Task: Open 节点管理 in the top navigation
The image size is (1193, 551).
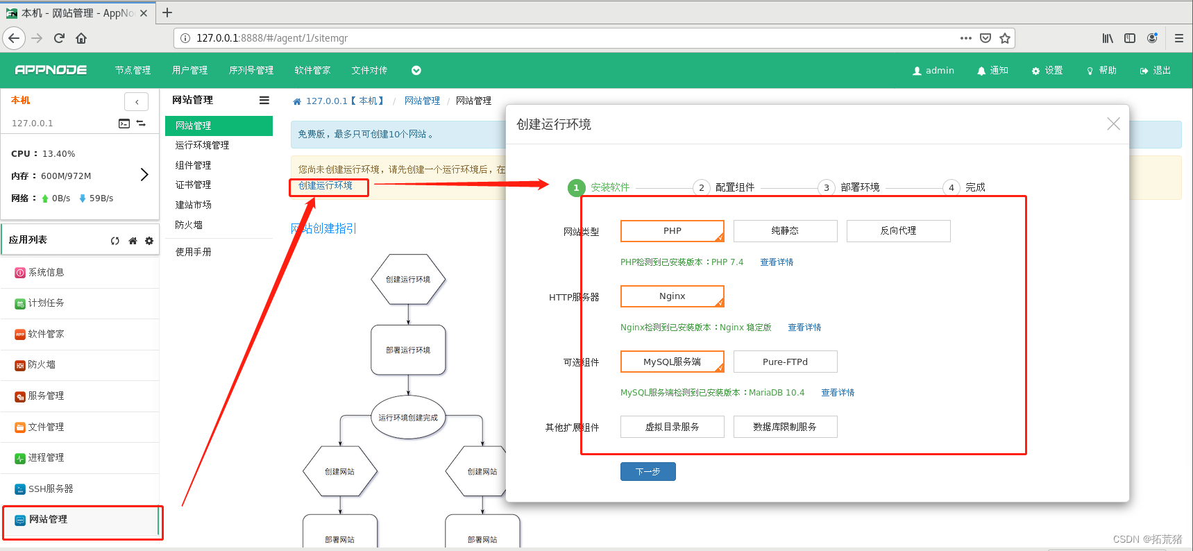Action: pos(133,70)
